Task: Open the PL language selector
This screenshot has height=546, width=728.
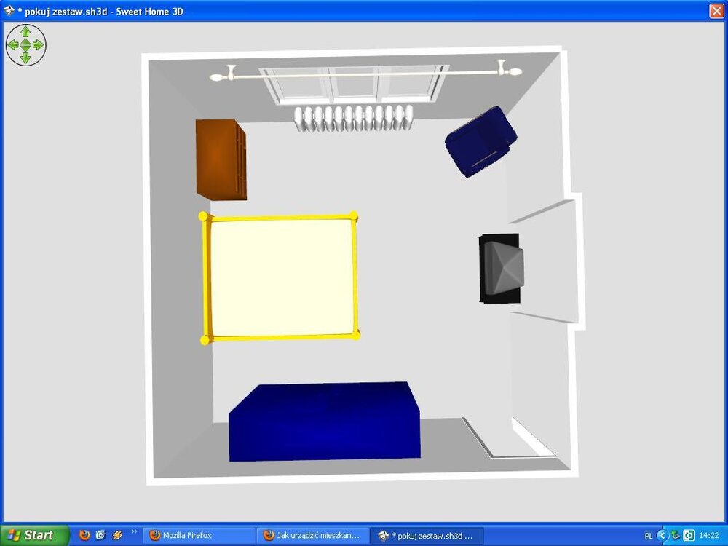Action: 649,536
